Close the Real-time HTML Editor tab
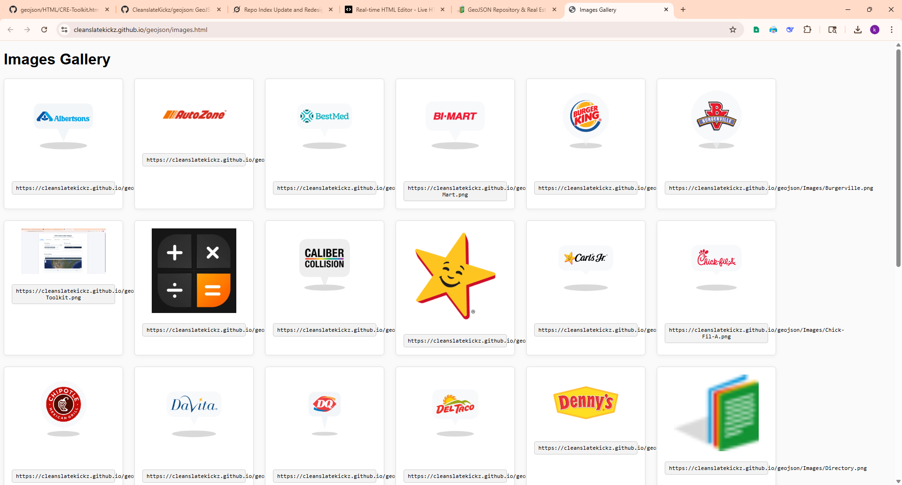 click(x=443, y=9)
